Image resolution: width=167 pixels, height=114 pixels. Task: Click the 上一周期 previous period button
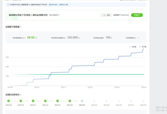click(106, 15)
